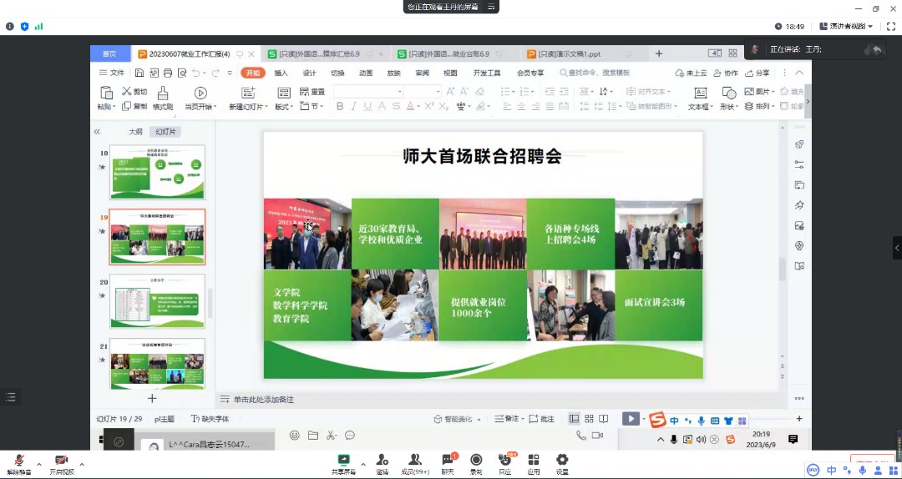Toggle Strikethrough formatting
Viewport: 902px width, 479px height.
click(x=396, y=106)
